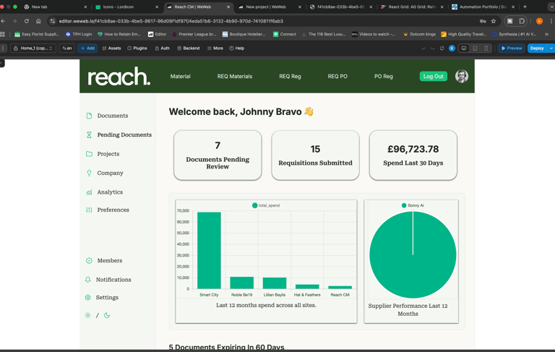Click the Johnny Bravo profile avatar
Image resolution: width=555 pixels, height=352 pixels.
(462, 76)
